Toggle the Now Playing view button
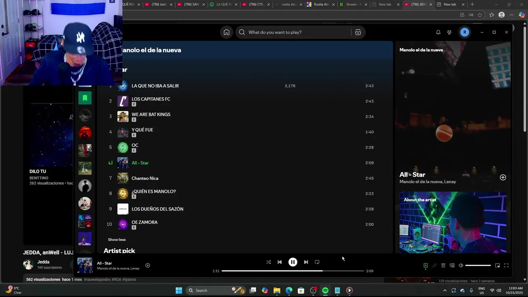528x297 pixels. click(x=426, y=266)
